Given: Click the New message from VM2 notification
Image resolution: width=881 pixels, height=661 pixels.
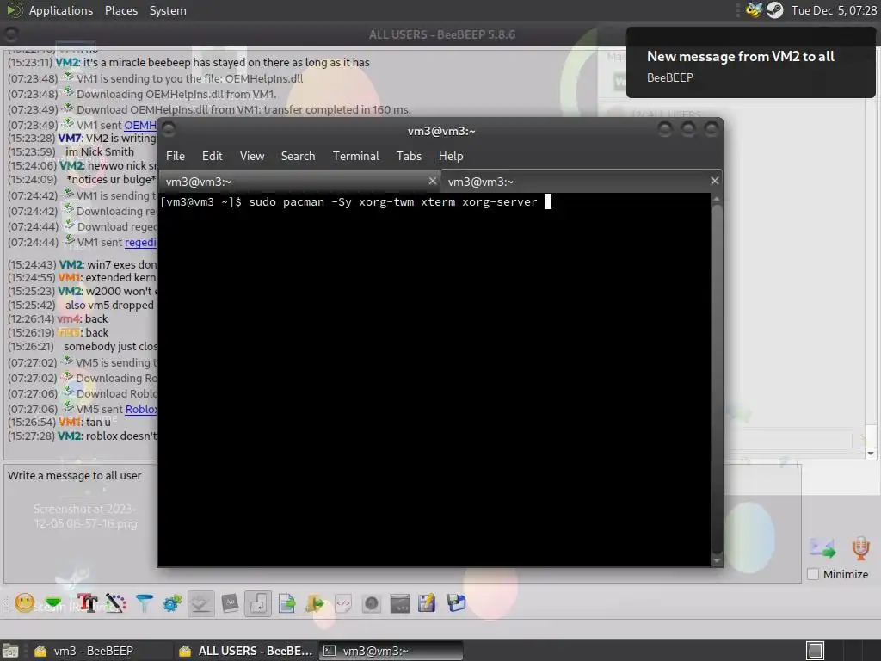Looking at the screenshot, I should pos(750,62).
